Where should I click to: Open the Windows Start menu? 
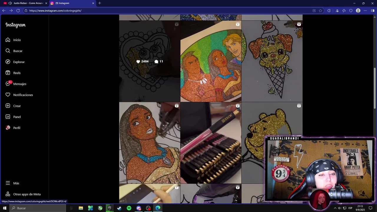5,208
